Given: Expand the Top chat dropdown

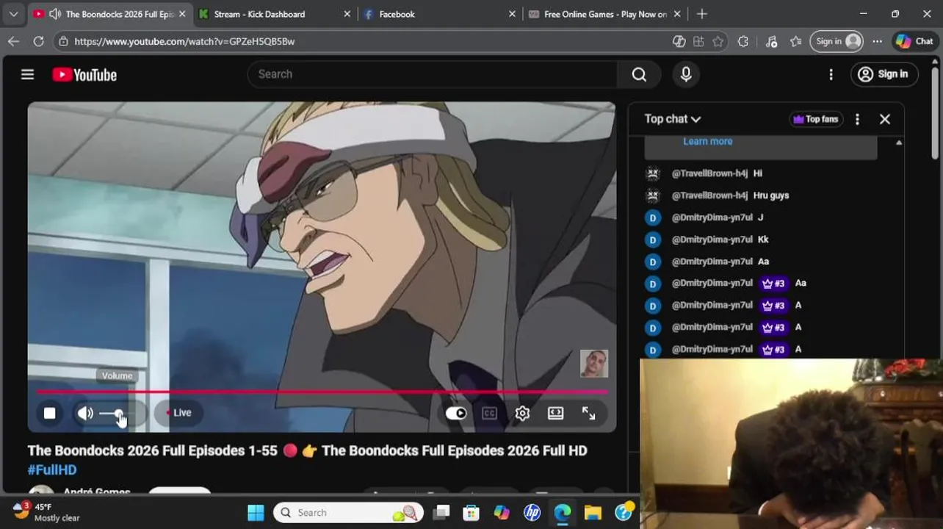Looking at the screenshot, I should 672,119.
